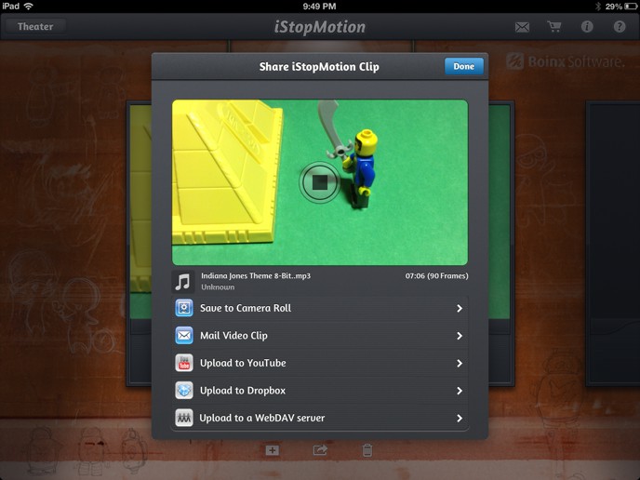Click the add new clip plus icon
The height and width of the screenshot is (480, 640).
[273, 450]
